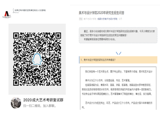The image size is (160, 114).
Task: Click the intro line 希望能帮助到各位想要申研的小伙伴
Action: coord(100,39)
